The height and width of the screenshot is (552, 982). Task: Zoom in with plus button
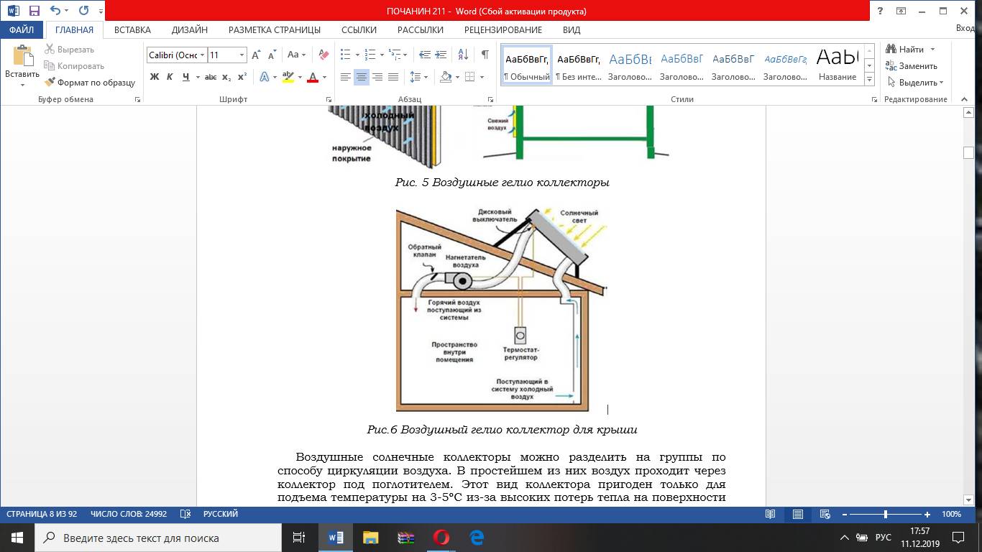927,515
